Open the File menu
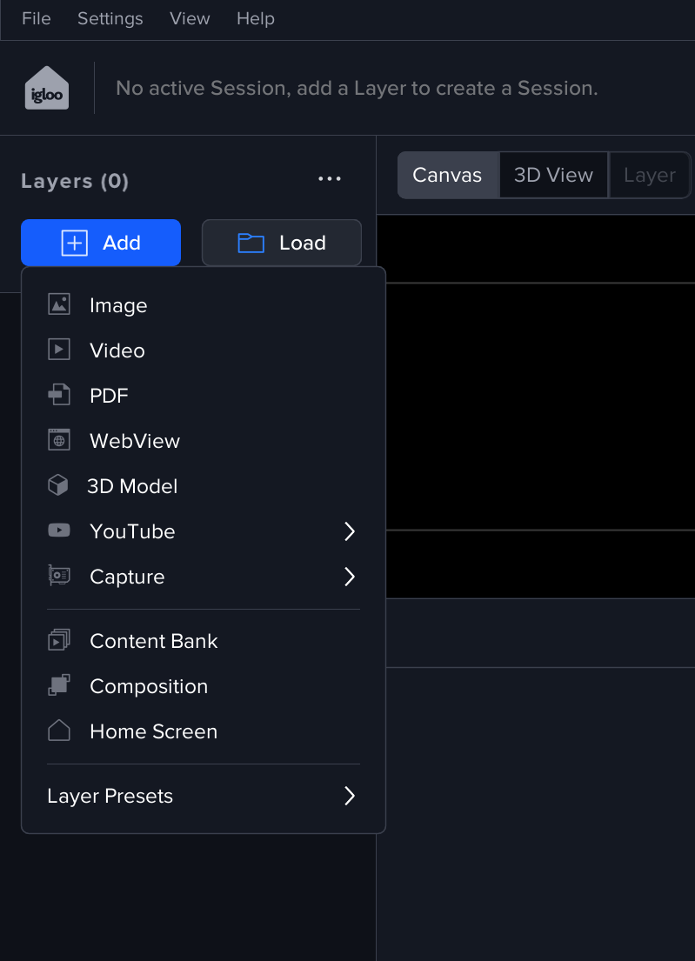The height and width of the screenshot is (961, 695). click(37, 18)
